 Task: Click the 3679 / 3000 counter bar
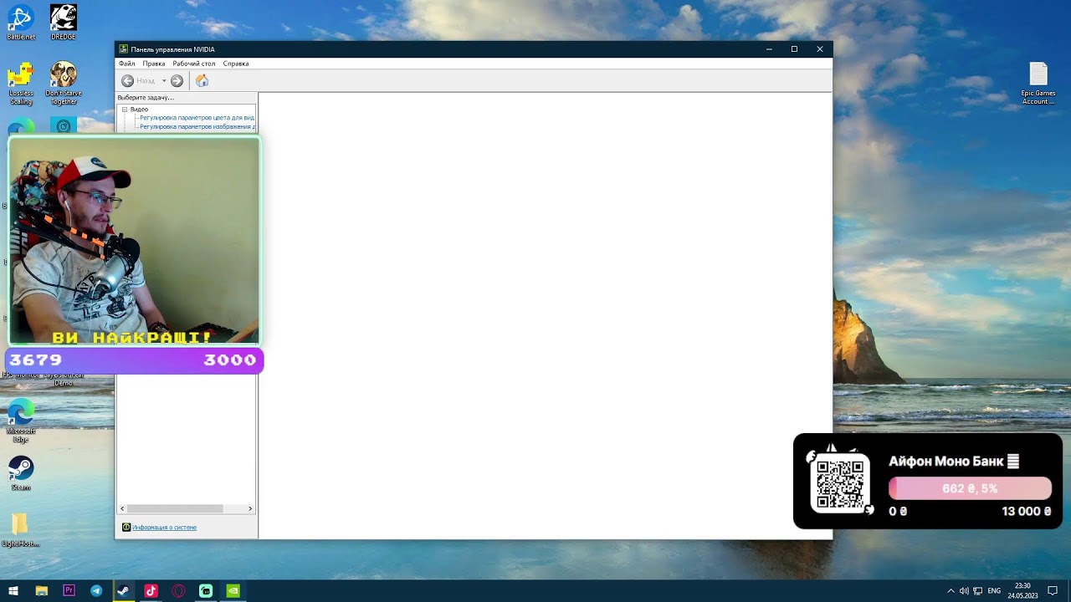(134, 360)
